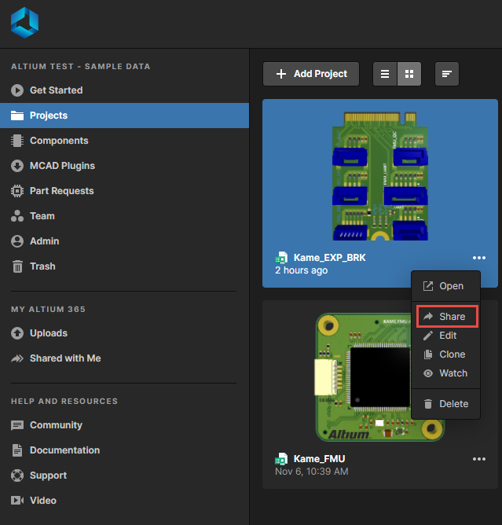Open Shared with Me
Viewport: 502px width, 525px height.
[x=124, y=358]
